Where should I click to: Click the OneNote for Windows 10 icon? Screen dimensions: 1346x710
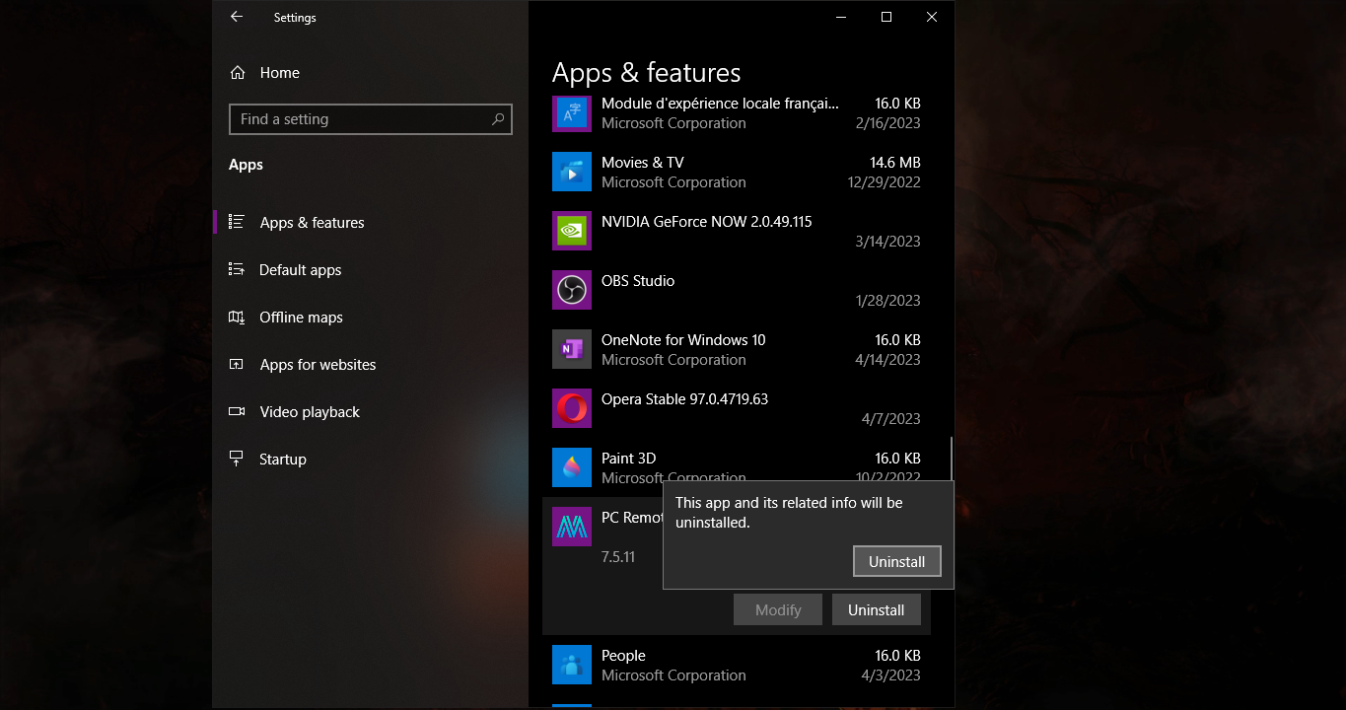click(572, 349)
